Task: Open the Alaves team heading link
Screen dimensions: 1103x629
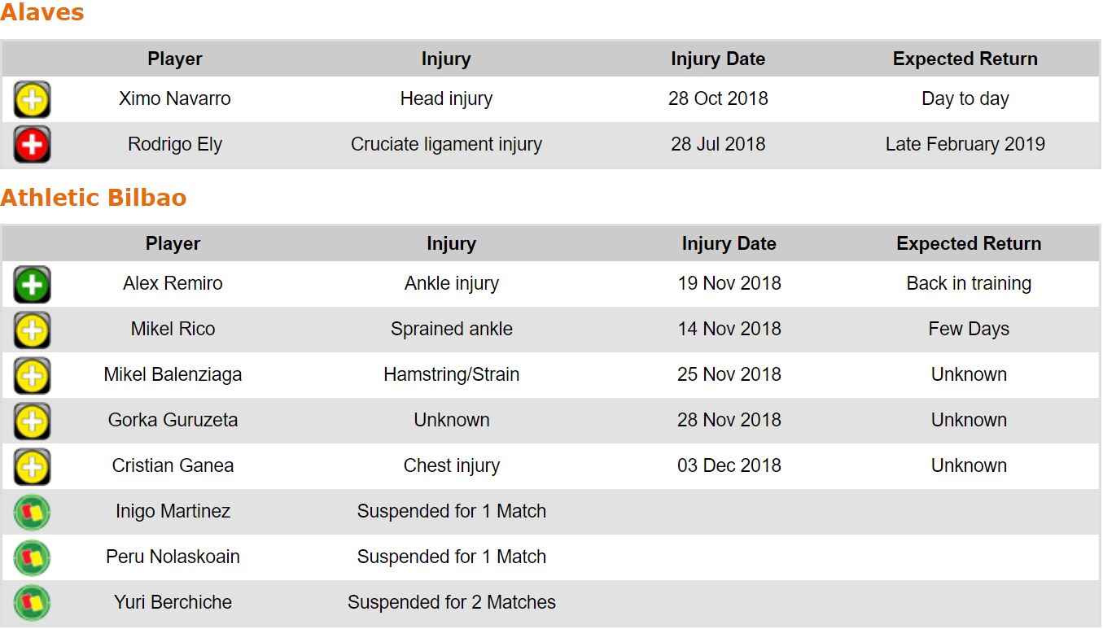Action: (42, 13)
